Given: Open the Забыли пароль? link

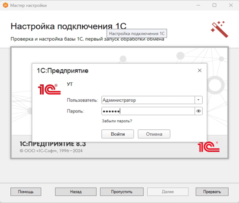Looking at the screenshot, I should click(117, 121).
